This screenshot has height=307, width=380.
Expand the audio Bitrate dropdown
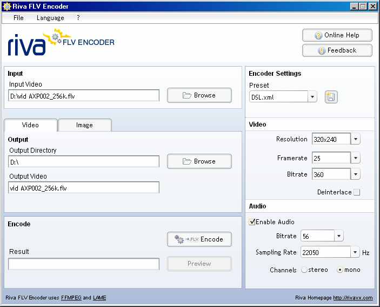pyautogui.click(x=339, y=236)
